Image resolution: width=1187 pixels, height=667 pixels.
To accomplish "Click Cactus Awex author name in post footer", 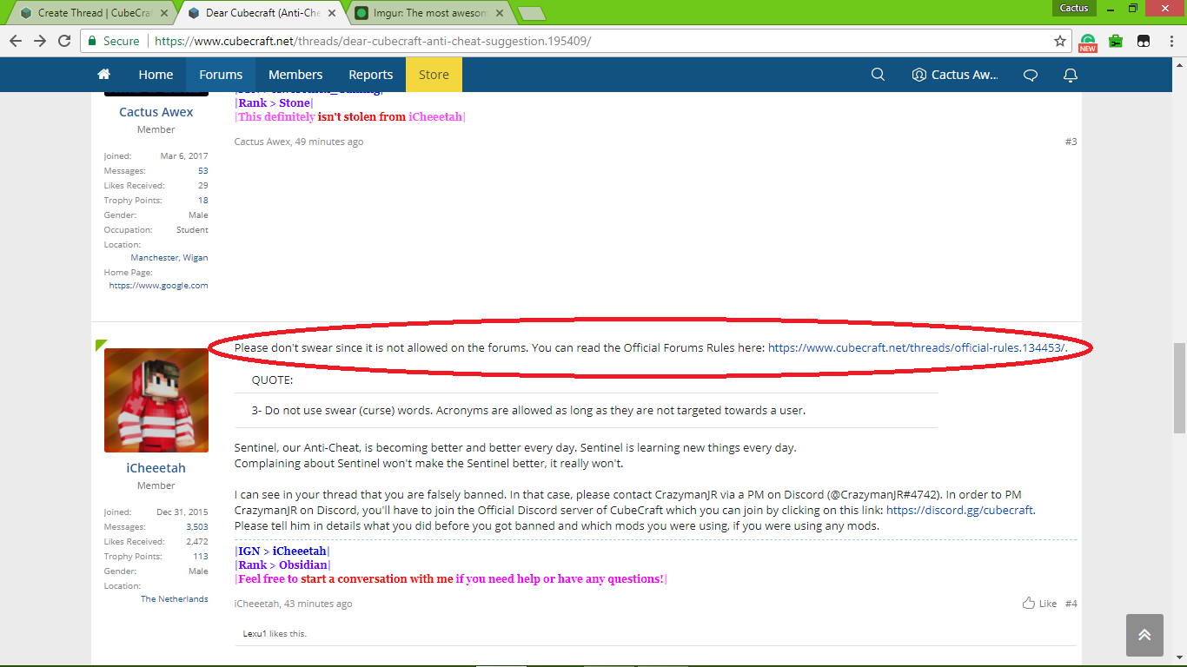I will point(262,142).
